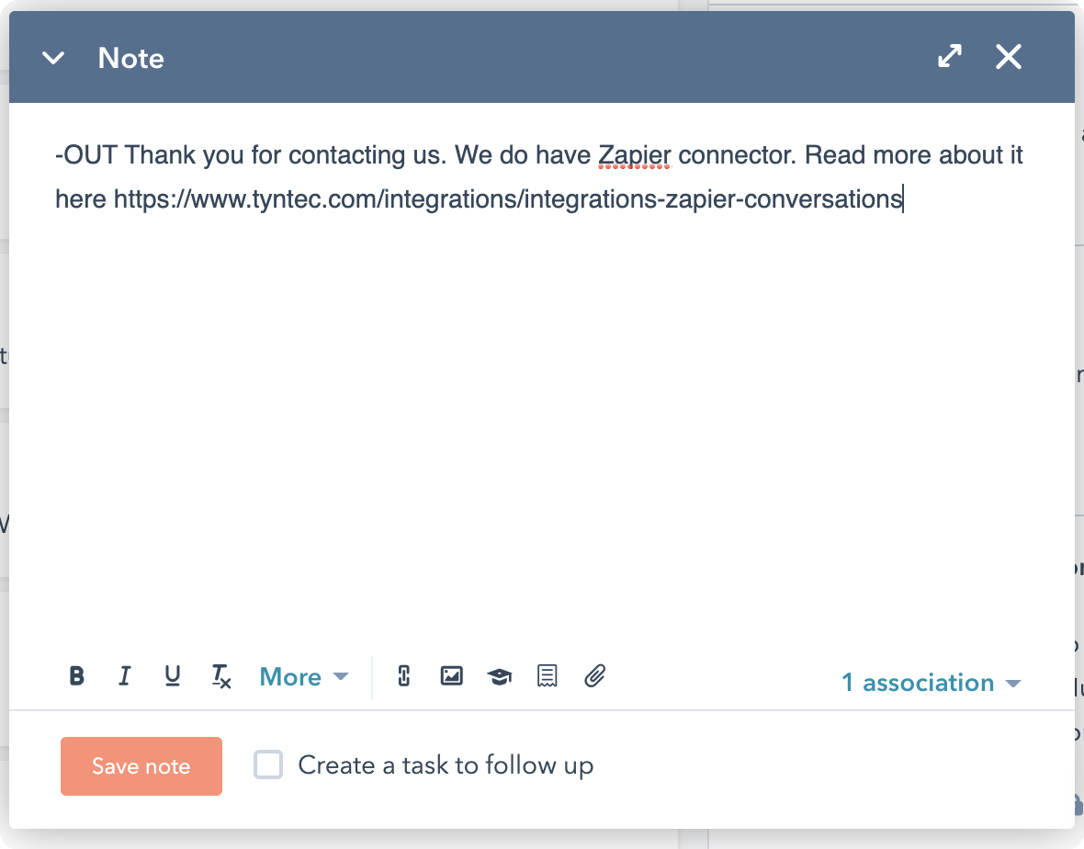Insert an image into the note
1084x849 pixels.
[x=451, y=677]
